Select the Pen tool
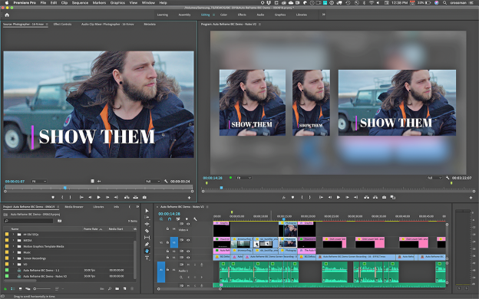479x299 pixels. [x=147, y=244]
